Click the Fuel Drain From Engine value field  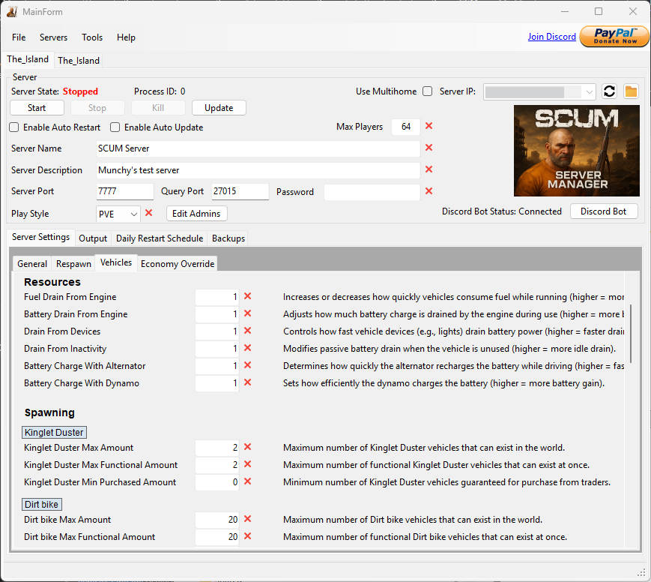point(217,297)
